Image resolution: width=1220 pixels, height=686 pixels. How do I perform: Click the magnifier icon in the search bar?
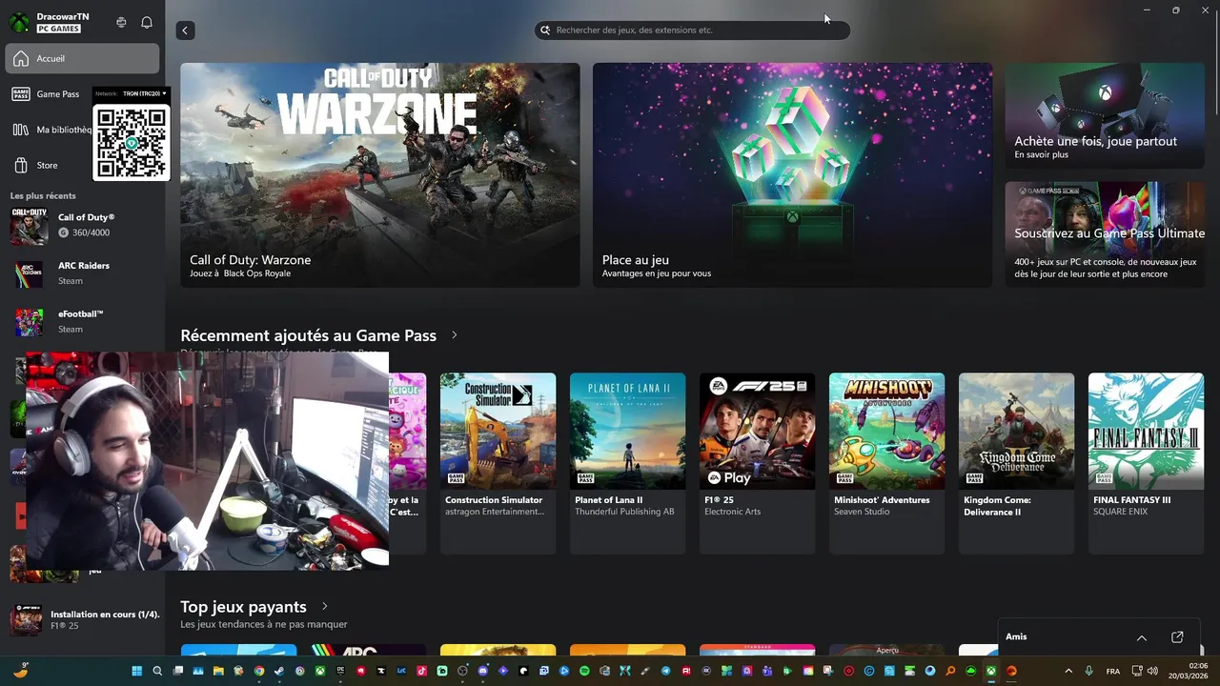coord(545,30)
